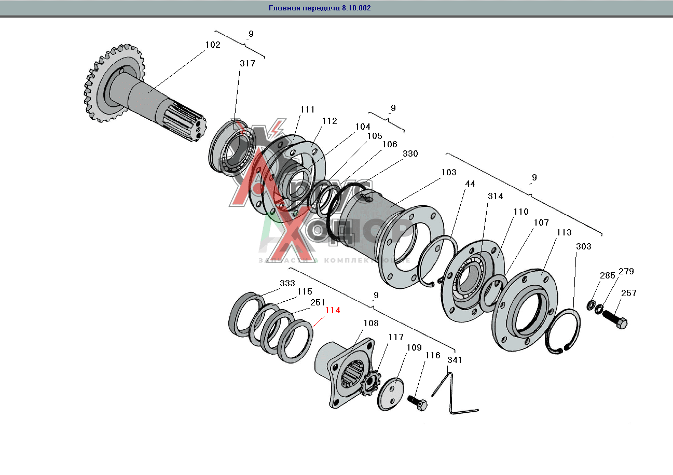Image resolution: width=673 pixels, height=475 pixels.
Task: Click the 314 bearing number label
Action: coord(496,197)
